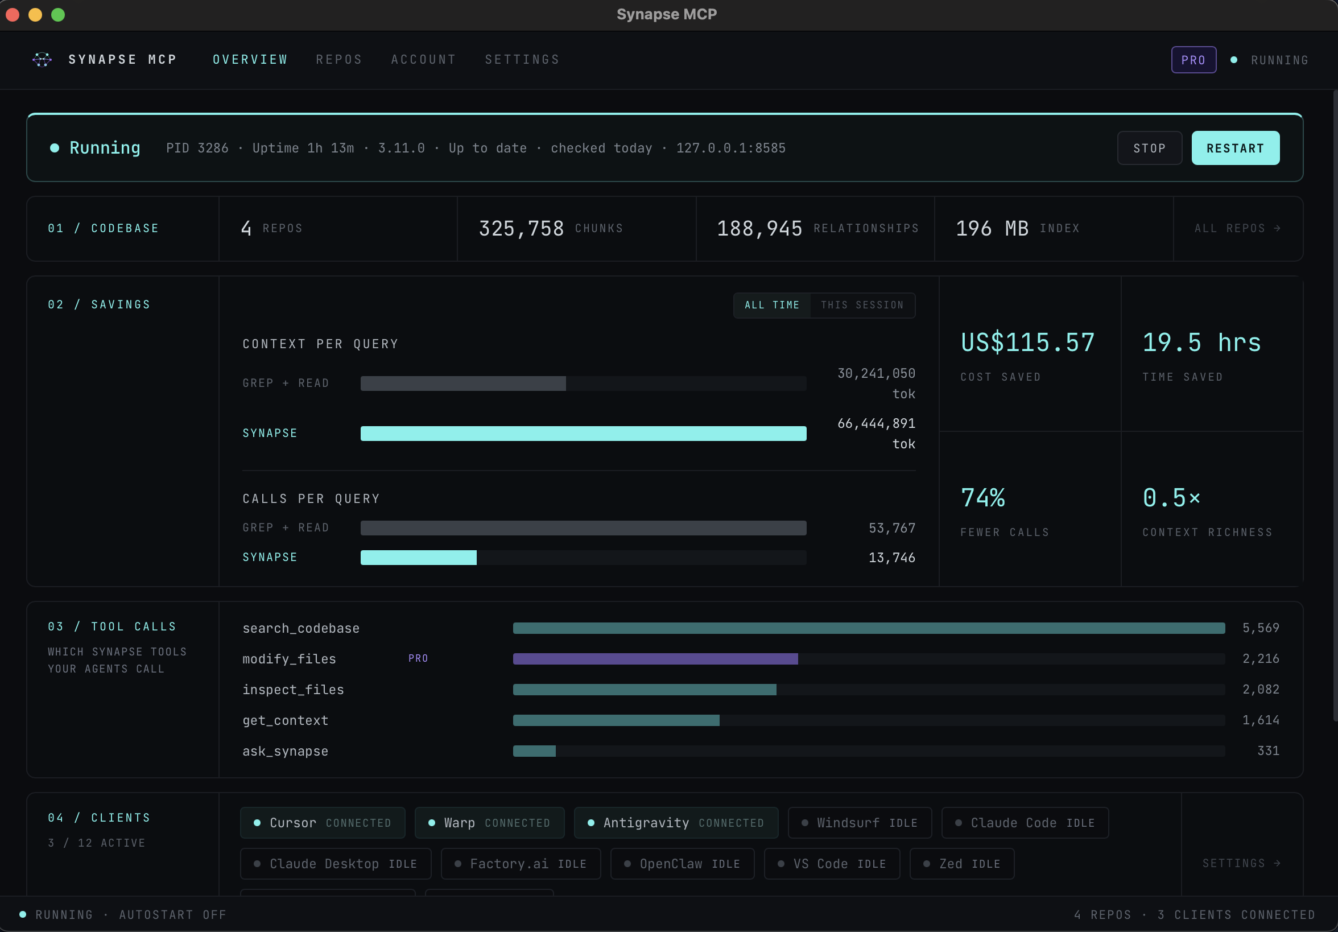
Task: Select the Claude Code IDLE client chip
Action: [x=1025, y=822]
